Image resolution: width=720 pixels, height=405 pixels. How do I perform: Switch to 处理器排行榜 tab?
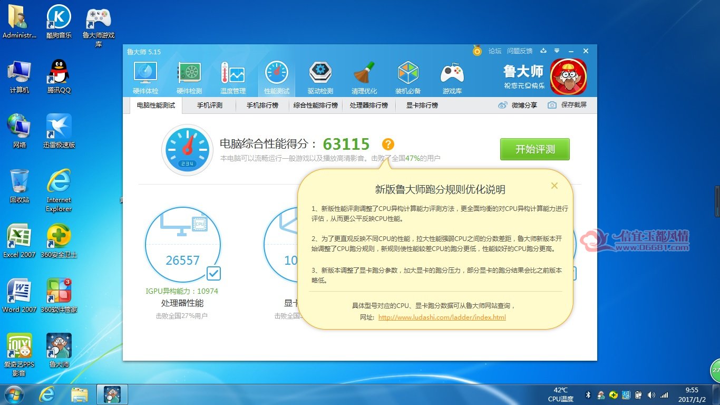tap(369, 105)
